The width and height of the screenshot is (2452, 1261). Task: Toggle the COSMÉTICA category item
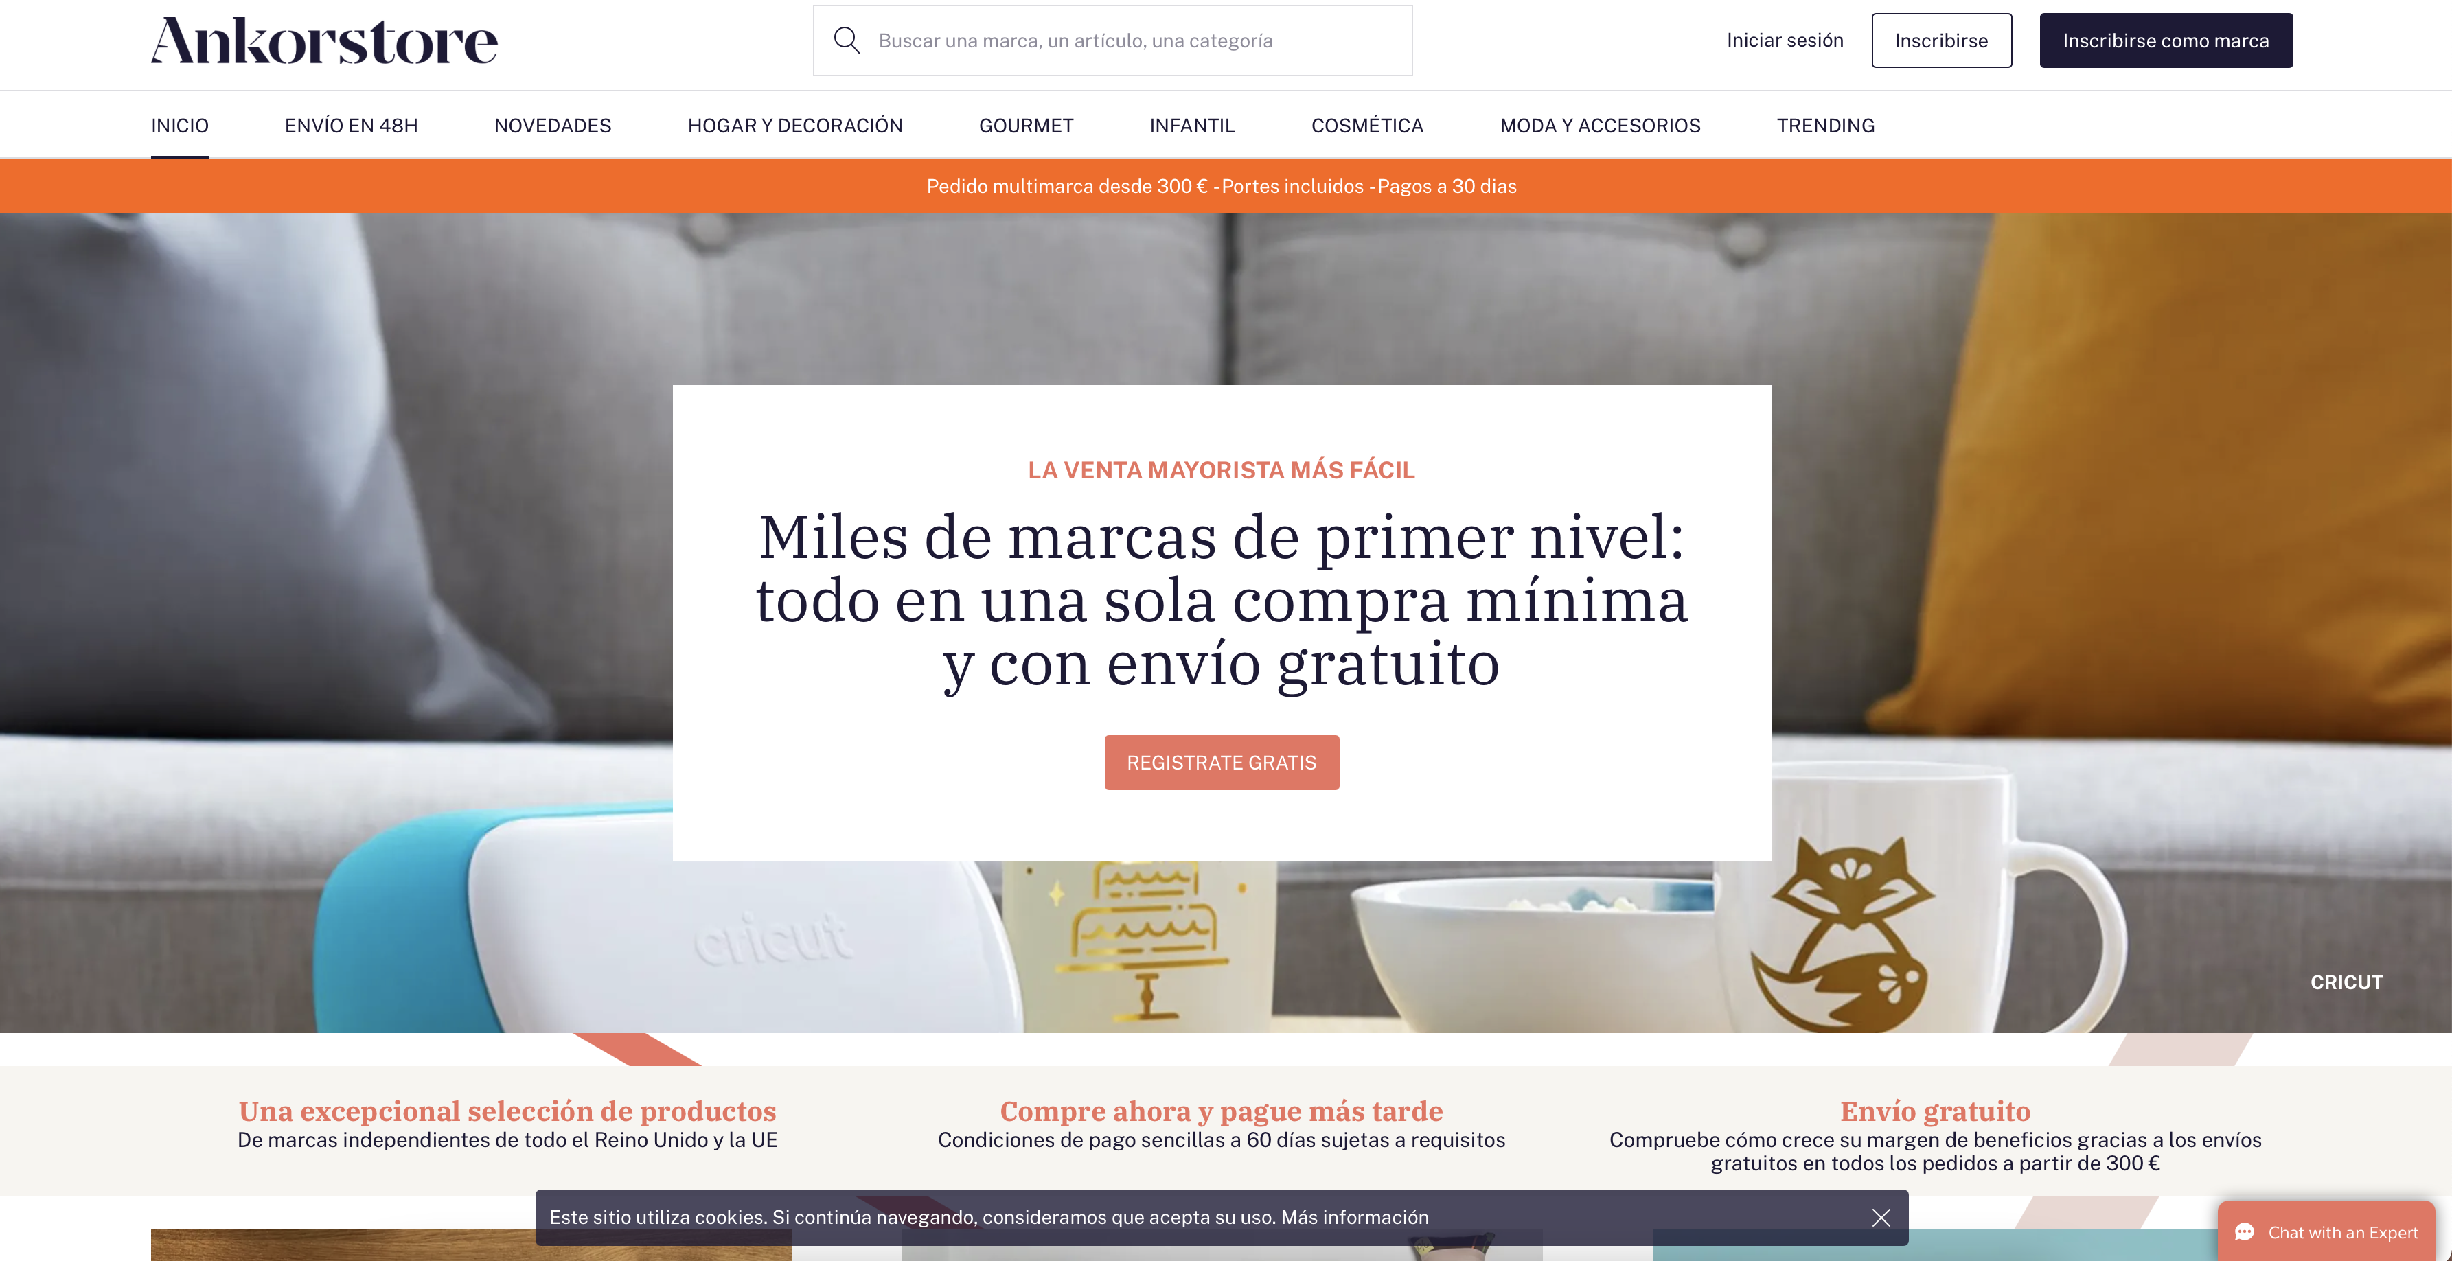coord(1365,124)
